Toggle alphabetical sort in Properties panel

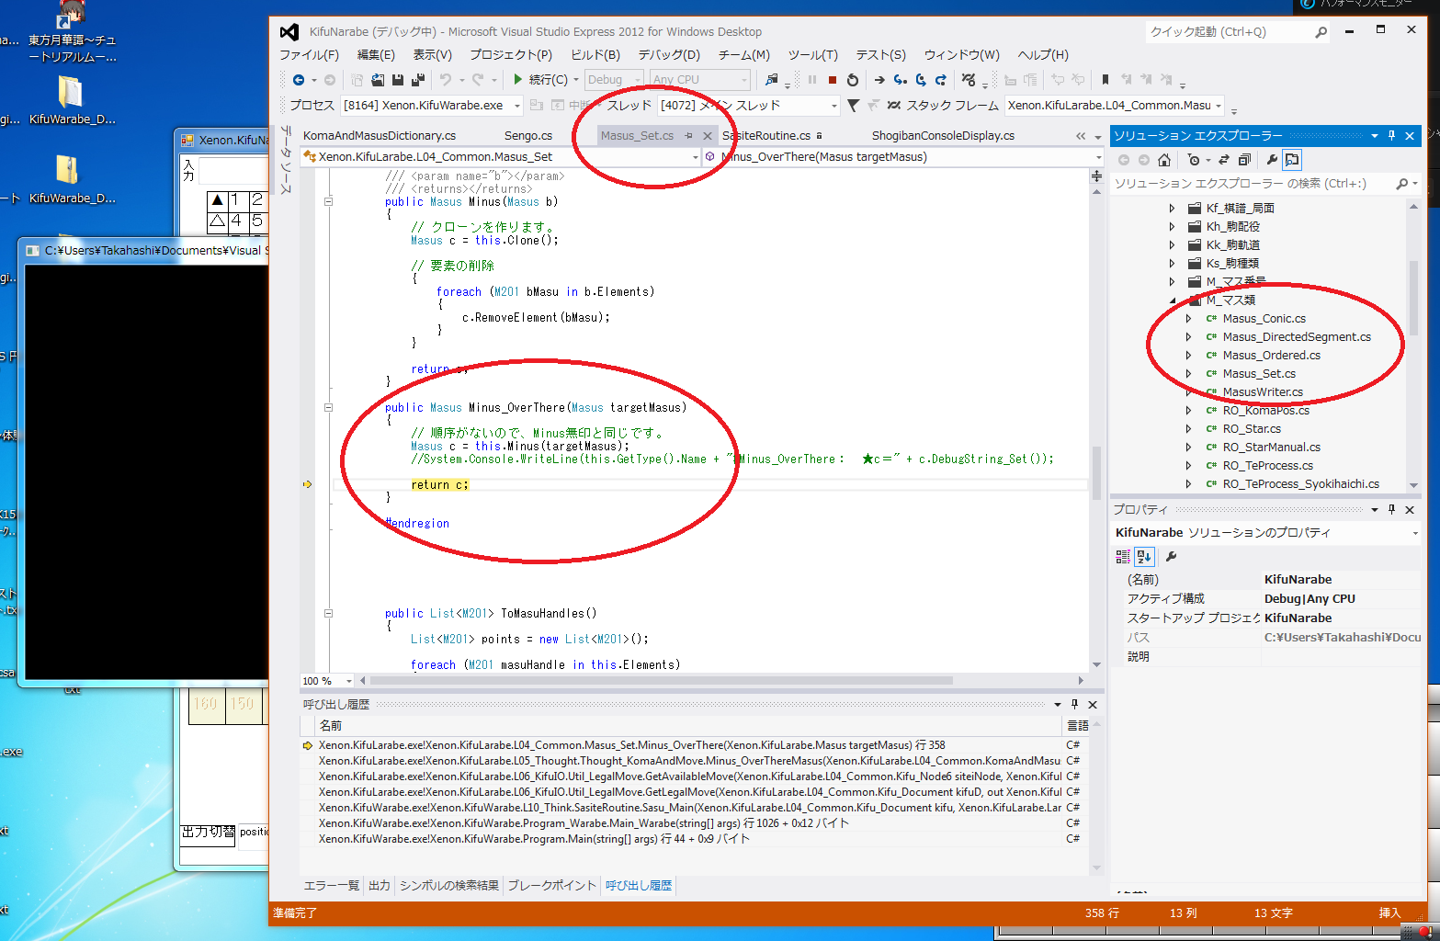[x=1144, y=556]
